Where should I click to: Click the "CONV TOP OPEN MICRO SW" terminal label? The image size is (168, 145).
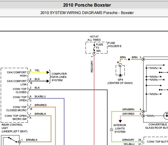[16, 117]
